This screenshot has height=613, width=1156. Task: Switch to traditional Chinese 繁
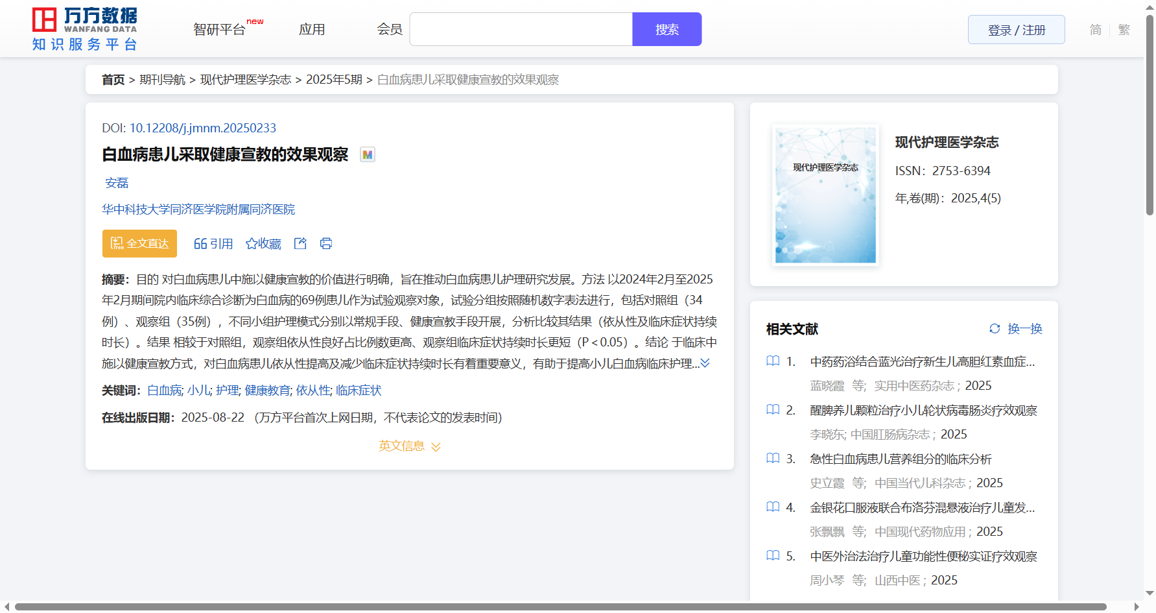click(1124, 30)
